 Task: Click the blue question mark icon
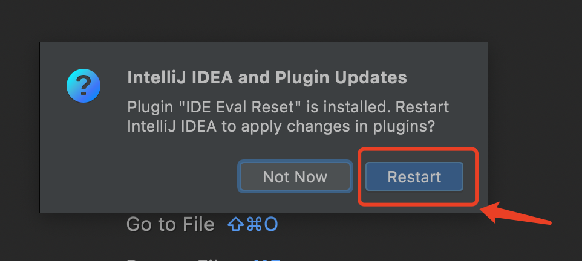coord(83,86)
